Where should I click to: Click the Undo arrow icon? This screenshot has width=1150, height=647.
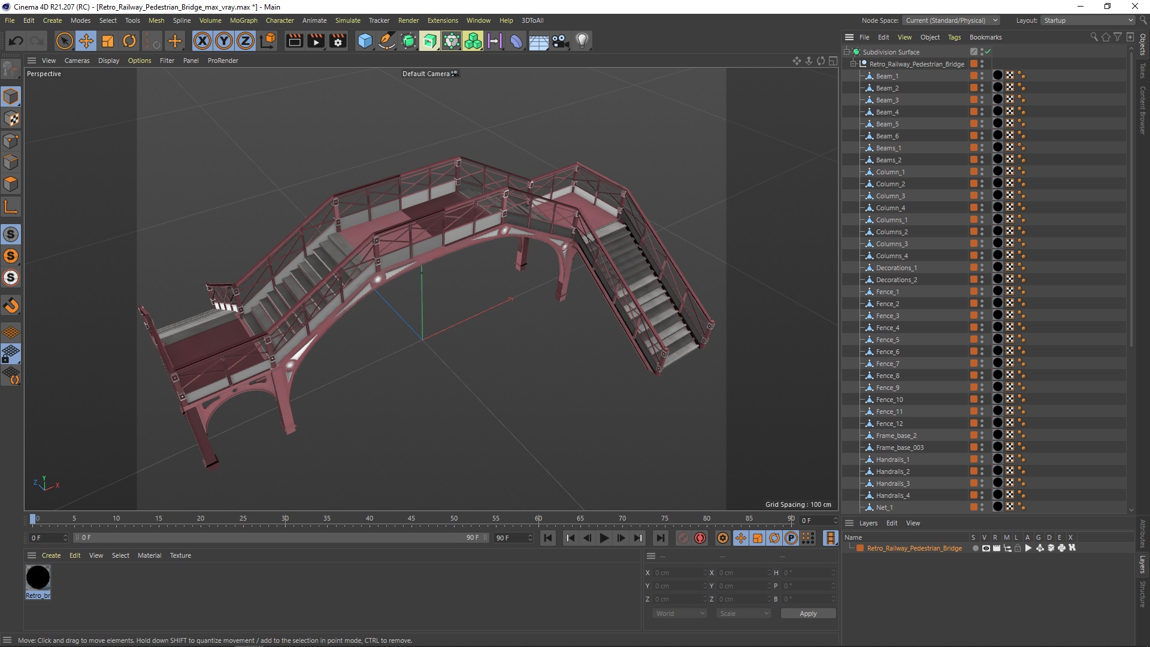[x=16, y=41]
